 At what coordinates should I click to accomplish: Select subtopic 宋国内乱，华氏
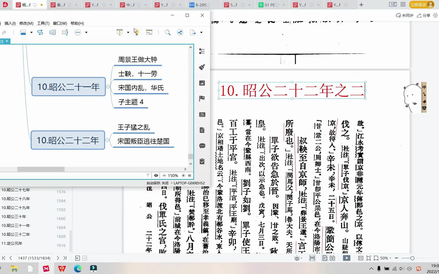click(x=141, y=88)
